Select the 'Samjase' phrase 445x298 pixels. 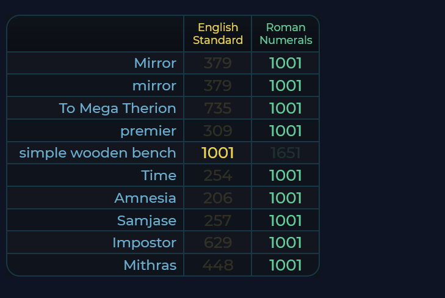coord(147,220)
